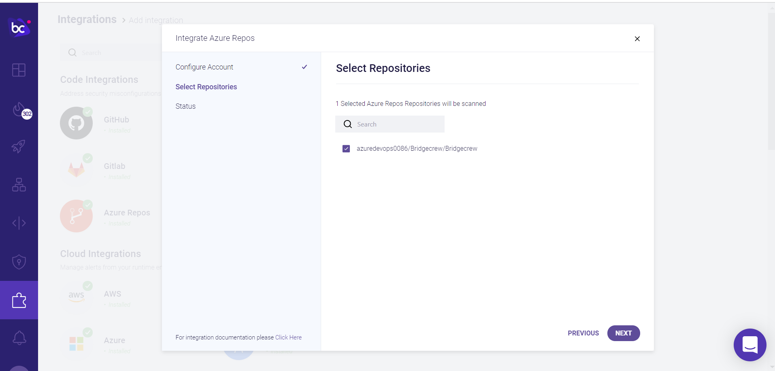Open the notifications bell icon
The image size is (775, 371).
pyautogui.click(x=19, y=338)
